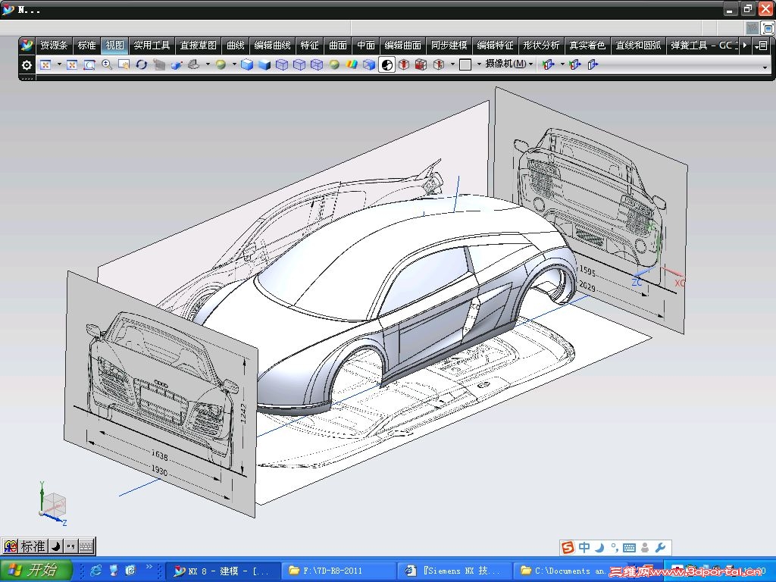
Task: Click the face analysis rainbow icon
Action: point(352,65)
